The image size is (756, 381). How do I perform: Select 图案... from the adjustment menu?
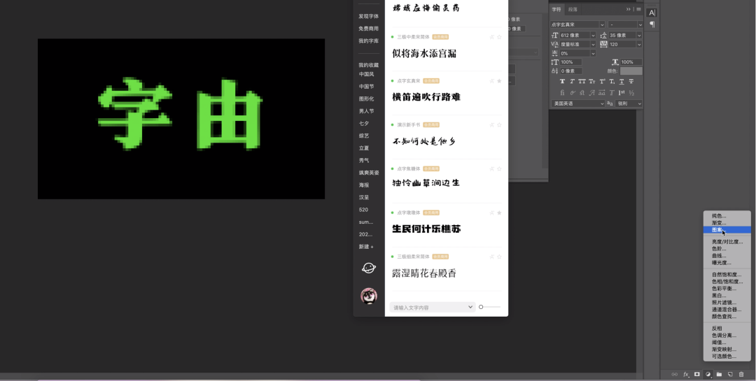[718, 229]
